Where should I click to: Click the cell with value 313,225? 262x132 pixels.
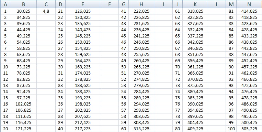click(x=141, y=129)
